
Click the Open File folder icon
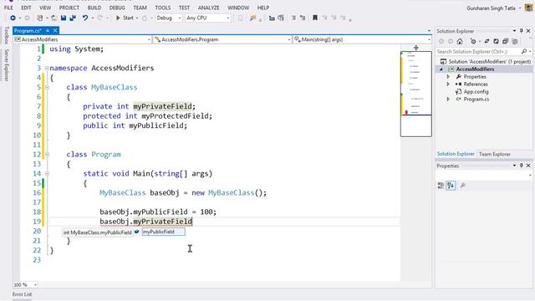click(x=53, y=18)
